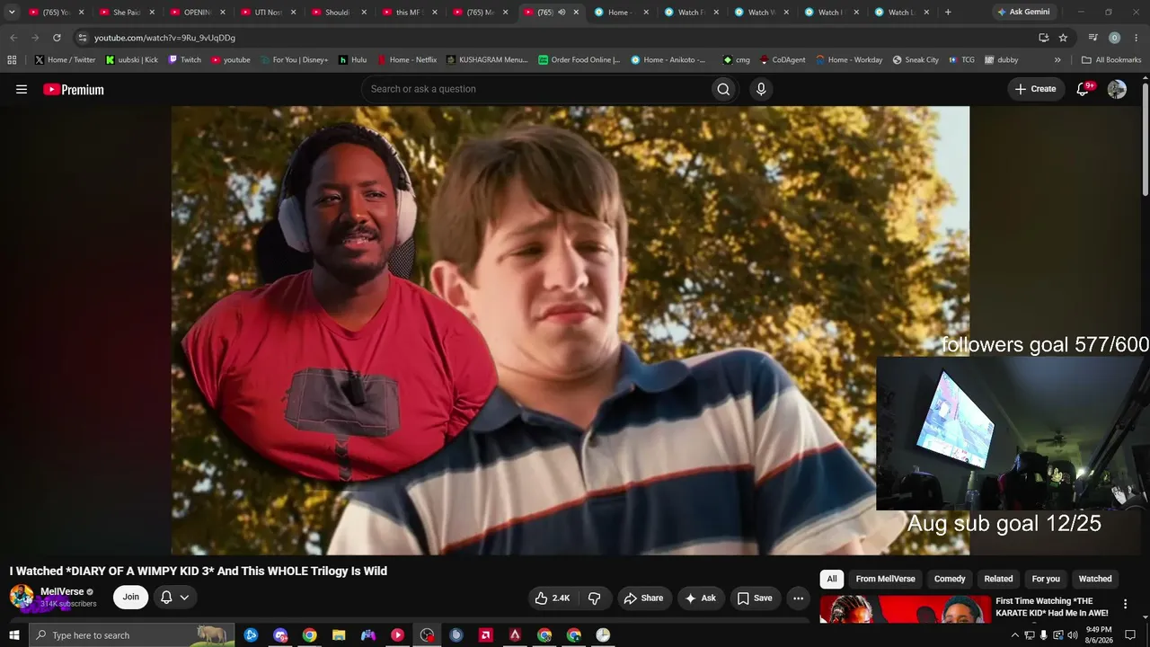The width and height of the screenshot is (1150, 647).
Task: Open the Hulu bookmark
Action: tap(353, 60)
